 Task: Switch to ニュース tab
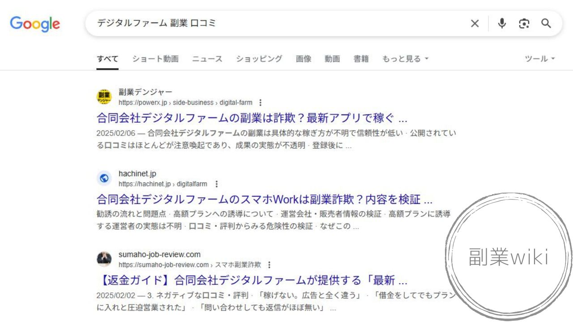pyautogui.click(x=207, y=59)
